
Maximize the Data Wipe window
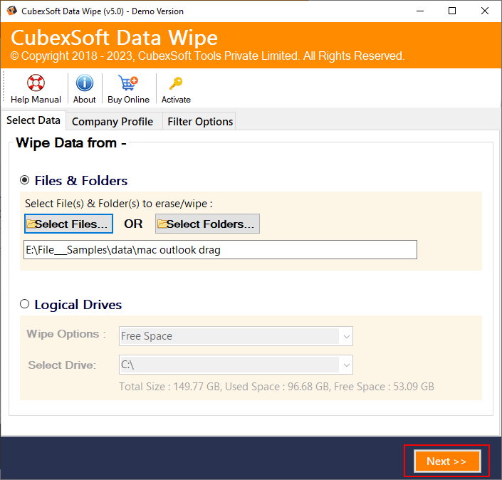pyautogui.click(x=451, y=11)
